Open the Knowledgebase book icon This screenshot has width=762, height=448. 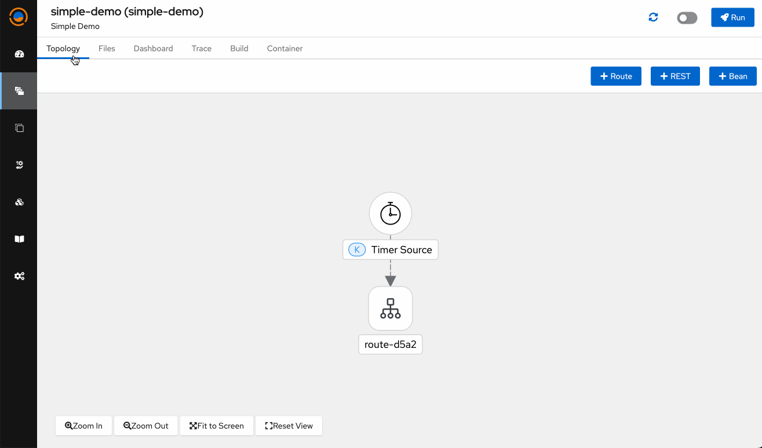tap(19, 238)
